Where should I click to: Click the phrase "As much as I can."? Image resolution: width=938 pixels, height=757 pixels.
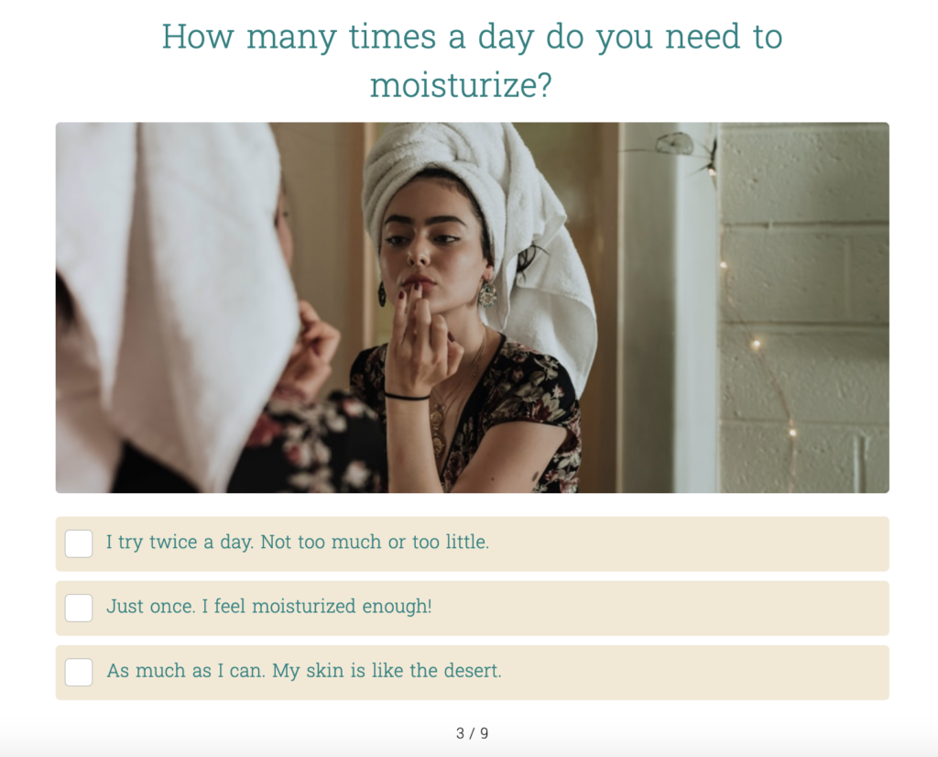click(186, 671)
